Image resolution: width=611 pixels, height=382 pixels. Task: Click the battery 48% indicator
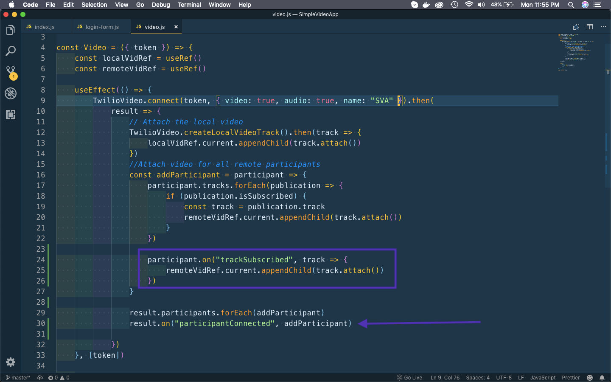pos(502,5)
